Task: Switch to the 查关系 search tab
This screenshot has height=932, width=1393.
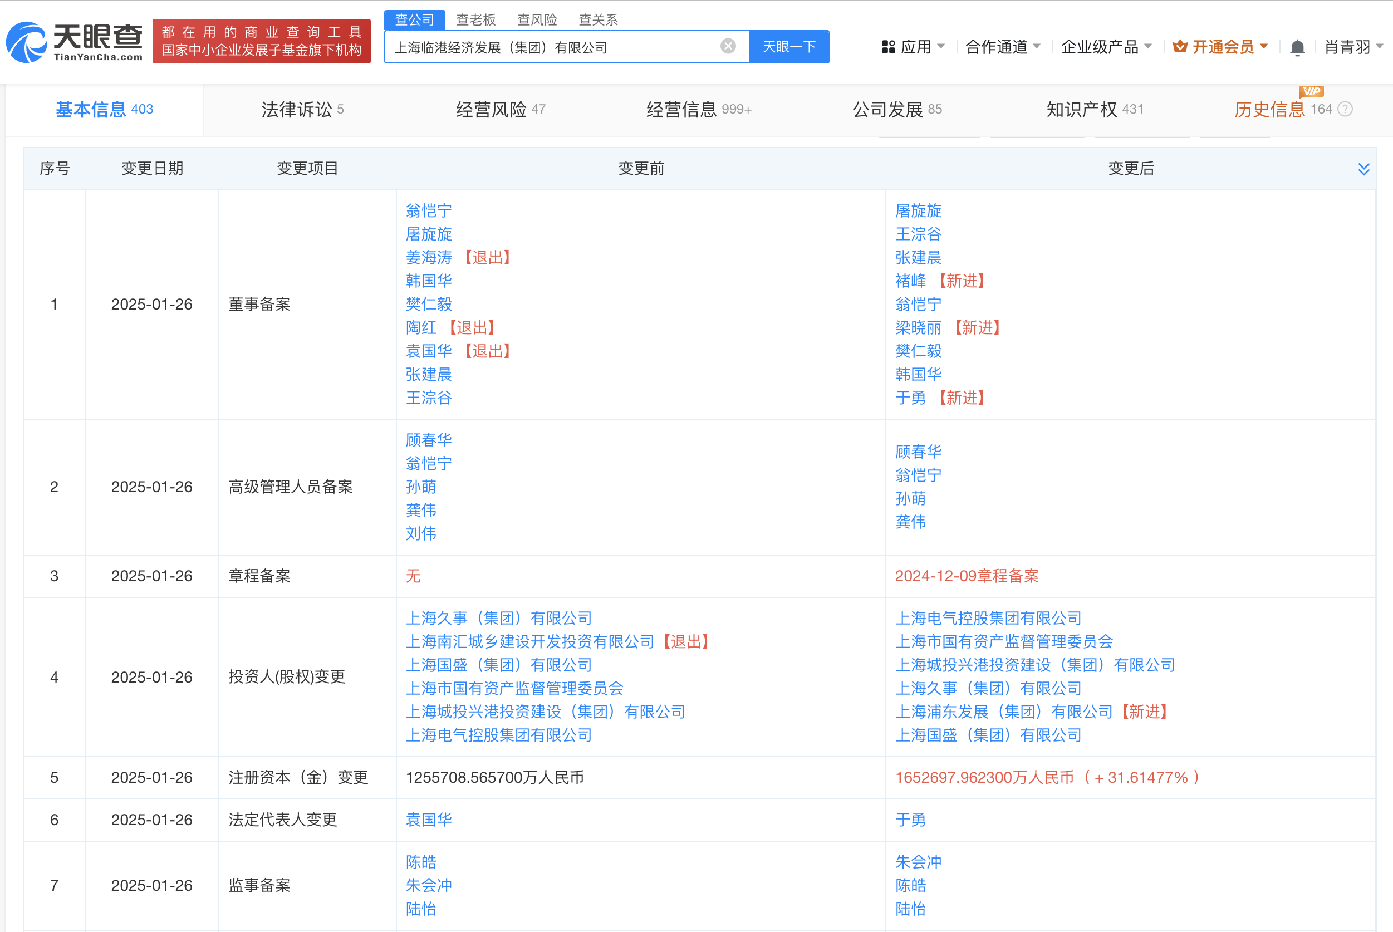Action: (599, 19)
